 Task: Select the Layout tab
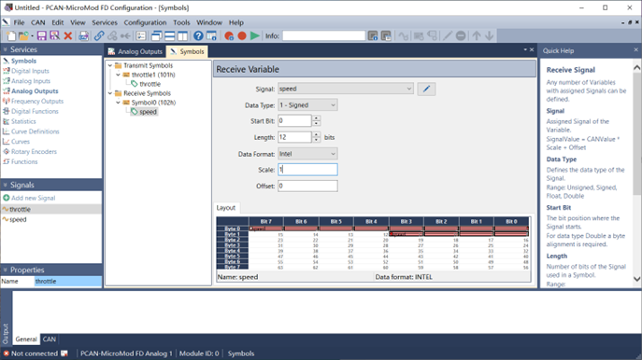click(x=225, y=208)
